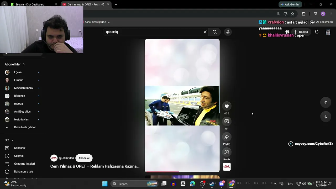Screen dimensions: 336x189
Task: Like the Short with the heart icon
Action: coord(227,106)
